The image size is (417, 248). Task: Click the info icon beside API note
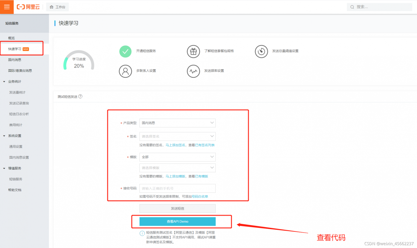click(142, 233)
